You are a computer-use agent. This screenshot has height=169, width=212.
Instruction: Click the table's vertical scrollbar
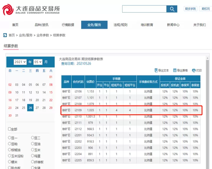207,114
